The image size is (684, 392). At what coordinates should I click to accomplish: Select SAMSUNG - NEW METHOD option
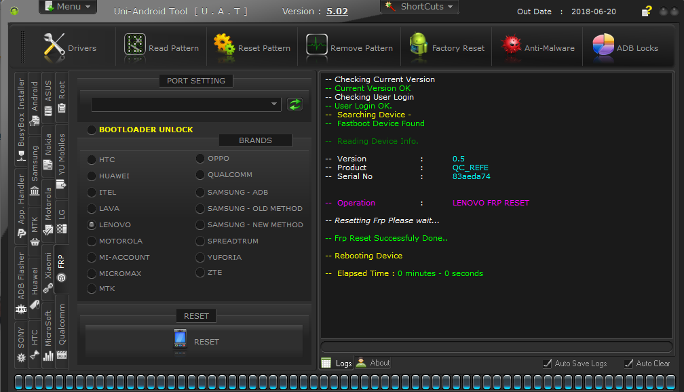click(x=200, y=224)
